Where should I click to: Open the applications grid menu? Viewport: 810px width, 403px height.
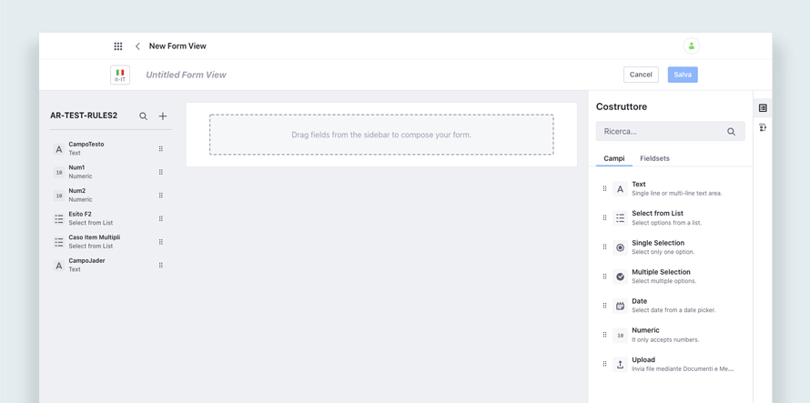pyautogui.click(x=118, y=46)
